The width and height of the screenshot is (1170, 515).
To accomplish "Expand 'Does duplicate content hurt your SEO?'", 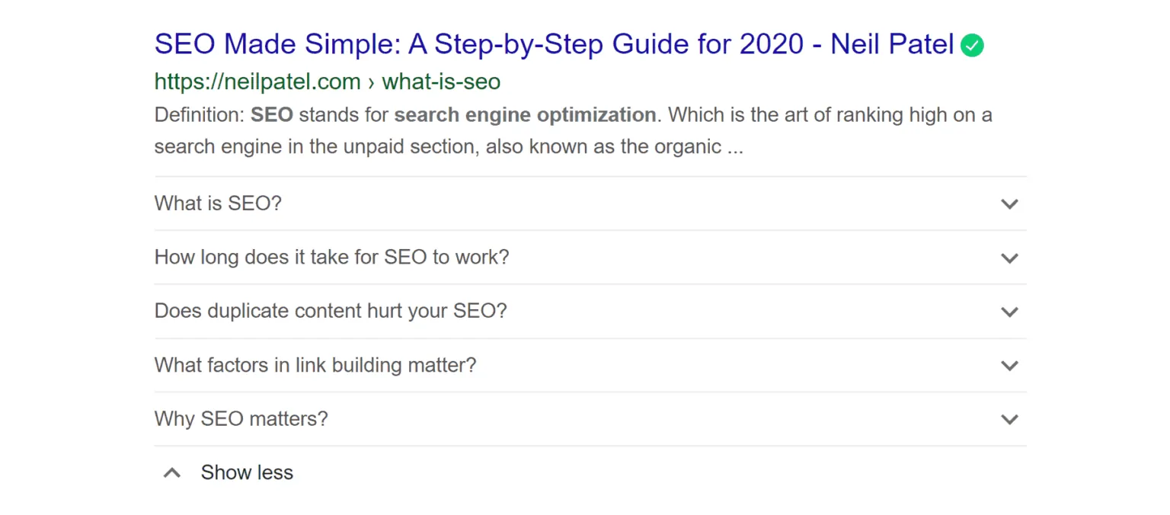I will [x=330, y=311].
